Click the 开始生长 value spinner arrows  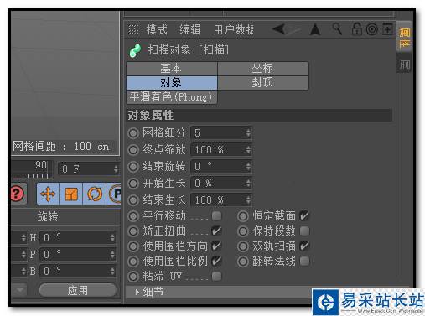pyautogui.click(x=248, y=184)
